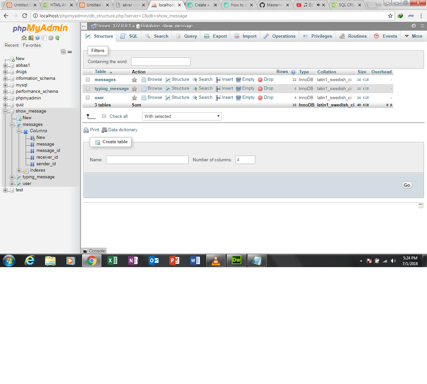Open phpMyAdmin documentation via the blue help icon
The image size is (427, 384).
[x=37, y=38]
